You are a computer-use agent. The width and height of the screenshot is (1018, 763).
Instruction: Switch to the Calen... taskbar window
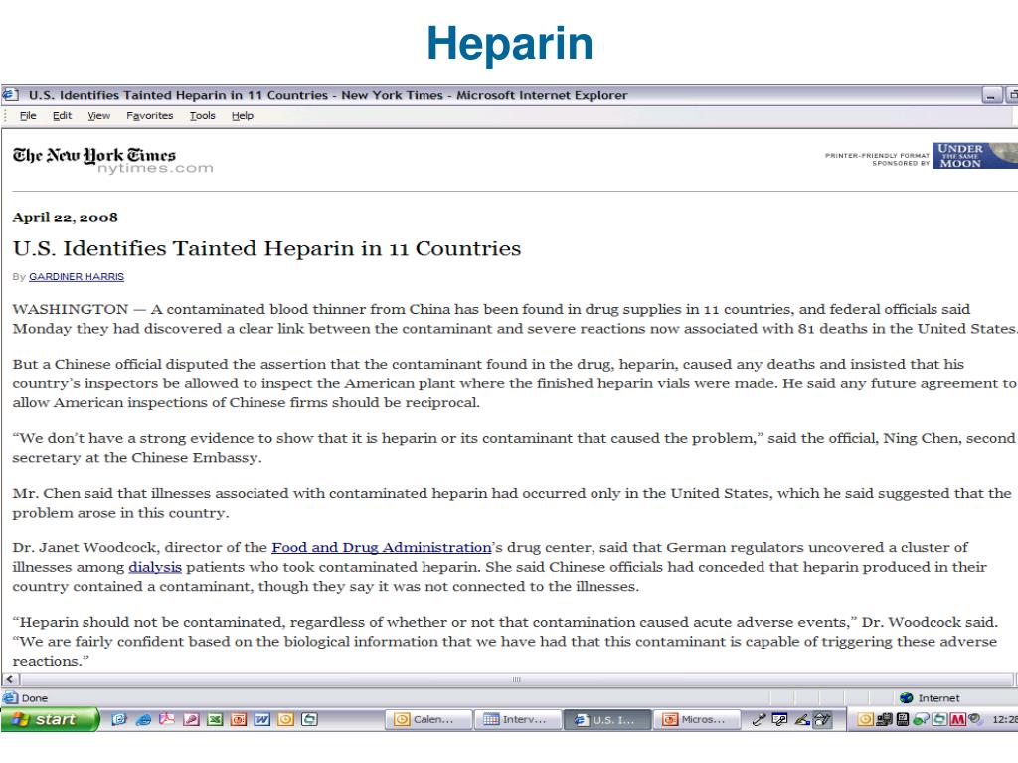427,719
